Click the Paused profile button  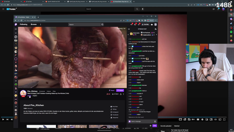[150, 21]
